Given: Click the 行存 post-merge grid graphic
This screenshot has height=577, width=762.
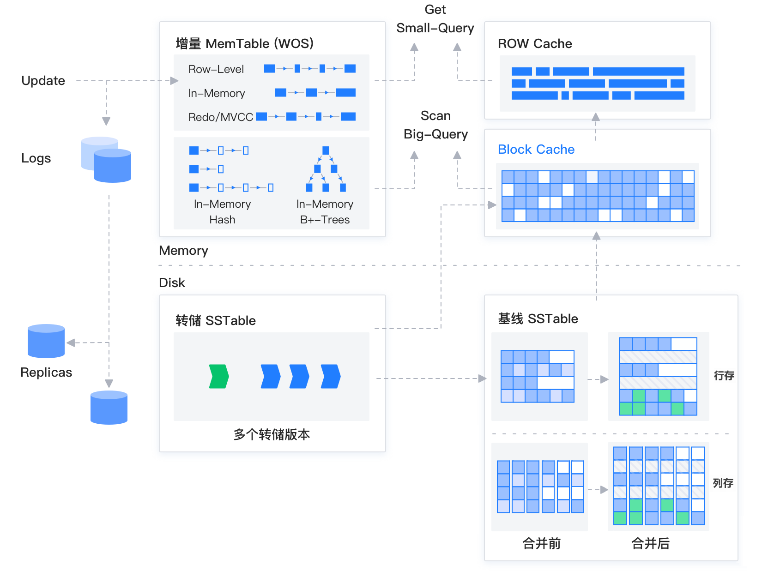Looking at the screenshot, I should [658, 376].
